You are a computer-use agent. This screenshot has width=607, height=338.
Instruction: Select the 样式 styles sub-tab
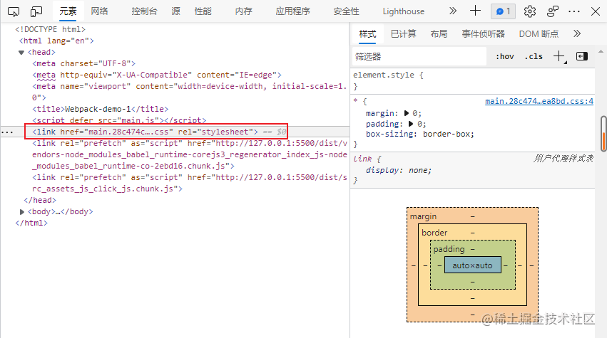pos(367,34)
